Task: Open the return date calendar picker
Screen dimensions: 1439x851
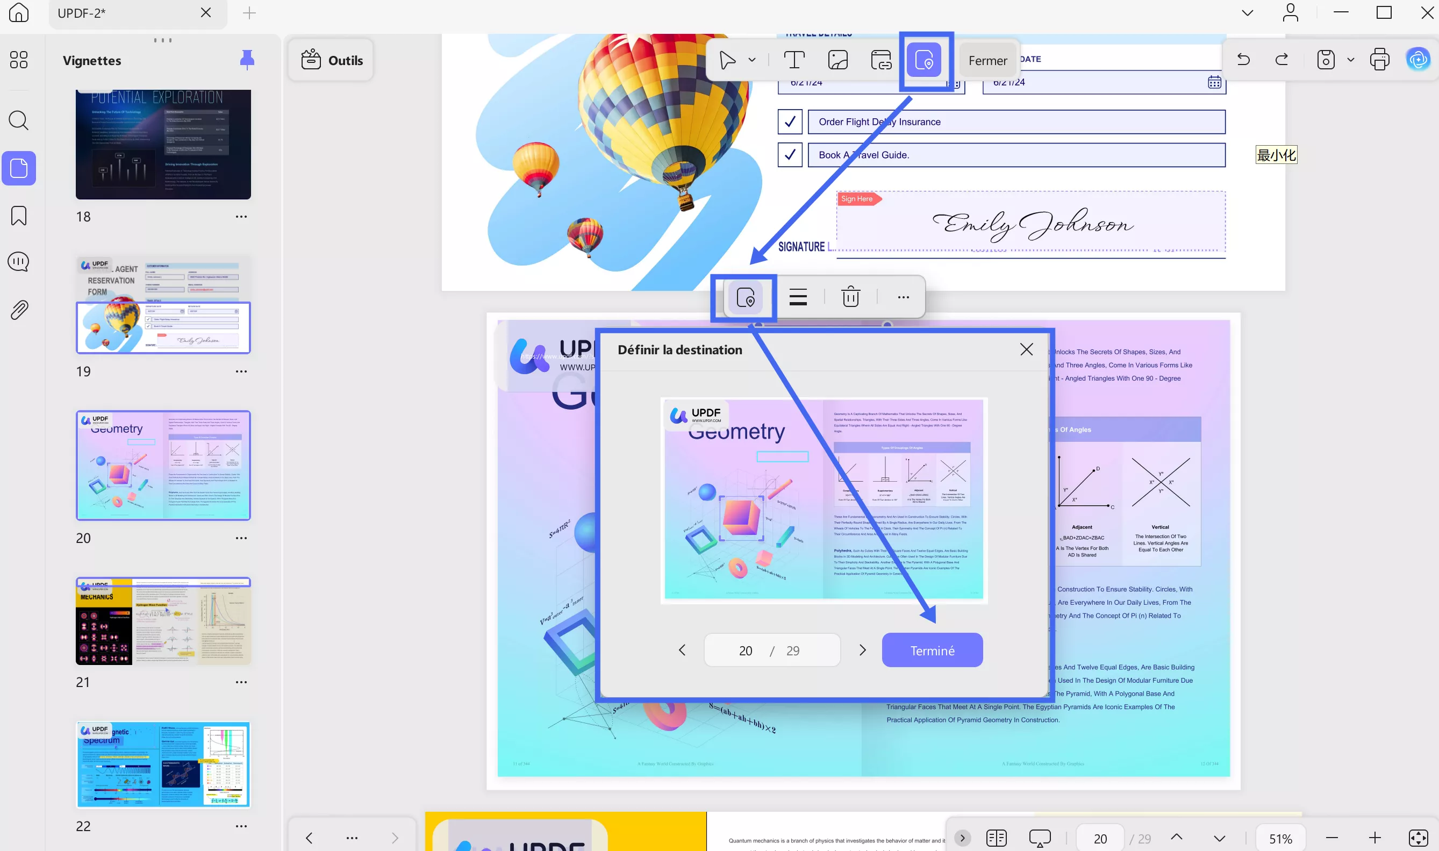Action: pos(1214,82)
